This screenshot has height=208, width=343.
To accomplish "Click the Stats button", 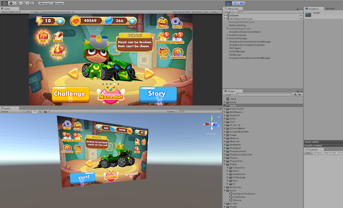I will [206, 12].
